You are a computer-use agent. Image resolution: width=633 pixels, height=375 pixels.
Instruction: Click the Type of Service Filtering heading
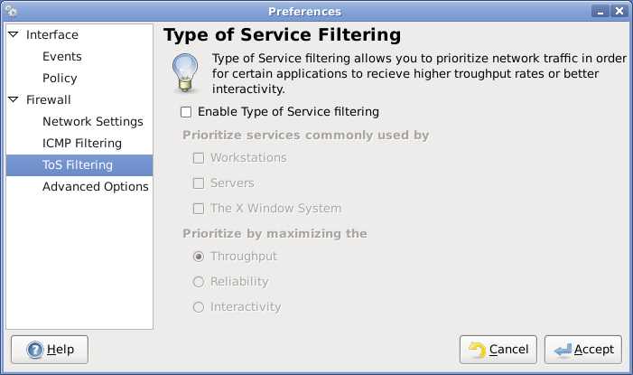click(282, 34)
